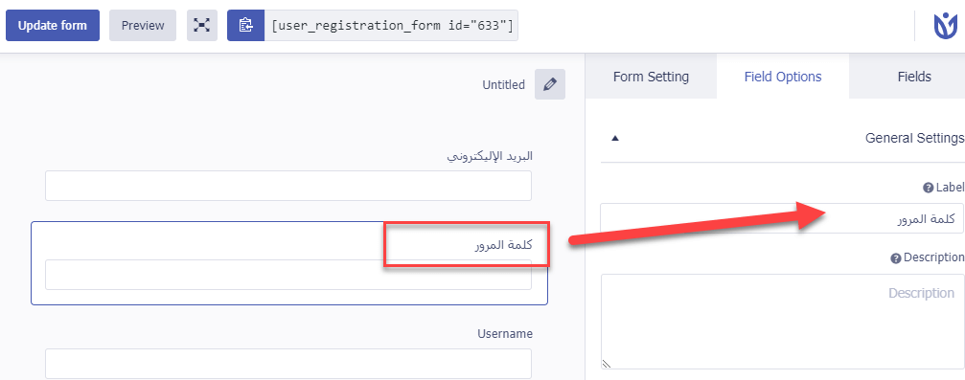
Task: Click the email field input in the form
Action: pos(288,186)
